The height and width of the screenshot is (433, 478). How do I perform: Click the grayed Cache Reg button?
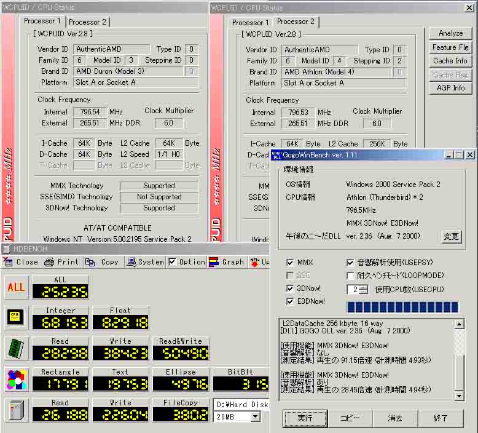(450, 75)
